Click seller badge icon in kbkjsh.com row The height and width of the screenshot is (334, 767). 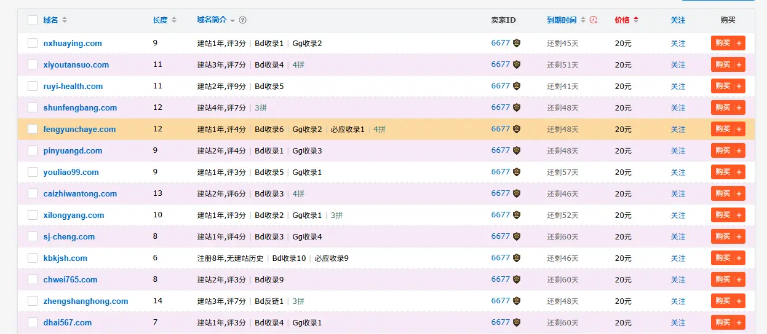point(517,258)
